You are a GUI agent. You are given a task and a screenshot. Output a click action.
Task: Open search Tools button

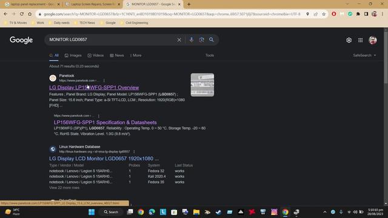(x=210, y=55)
